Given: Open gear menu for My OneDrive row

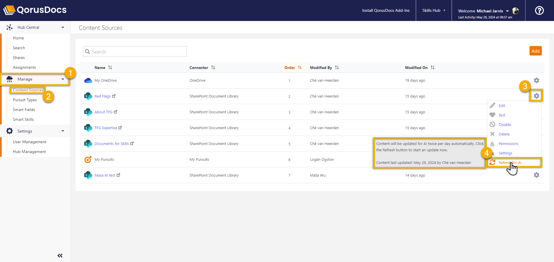Looking at the screenshot, I should point(536,80).
